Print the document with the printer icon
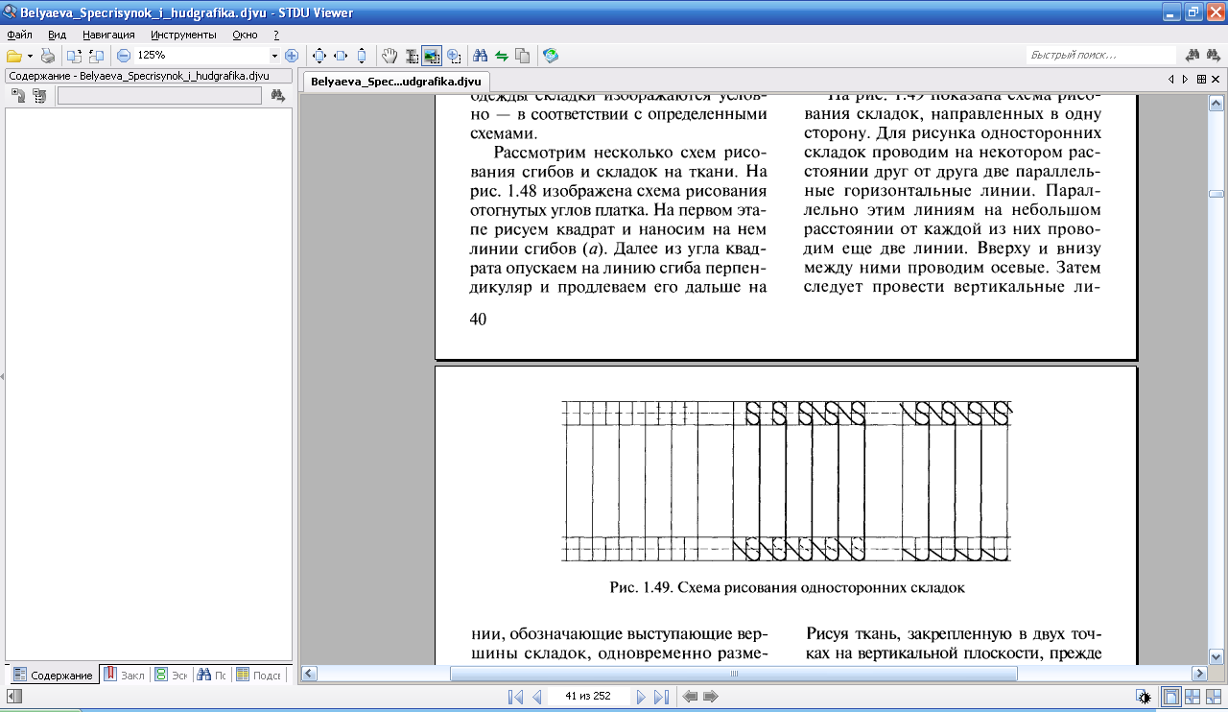Viewport: 1228px width, 712px height. coord(47,56)
